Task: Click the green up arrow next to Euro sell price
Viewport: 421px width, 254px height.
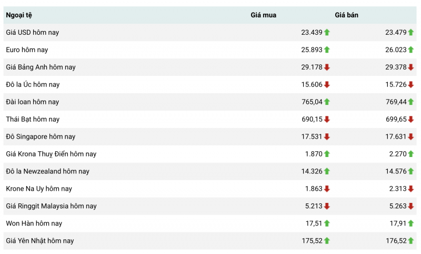Action: pos(411,50)
